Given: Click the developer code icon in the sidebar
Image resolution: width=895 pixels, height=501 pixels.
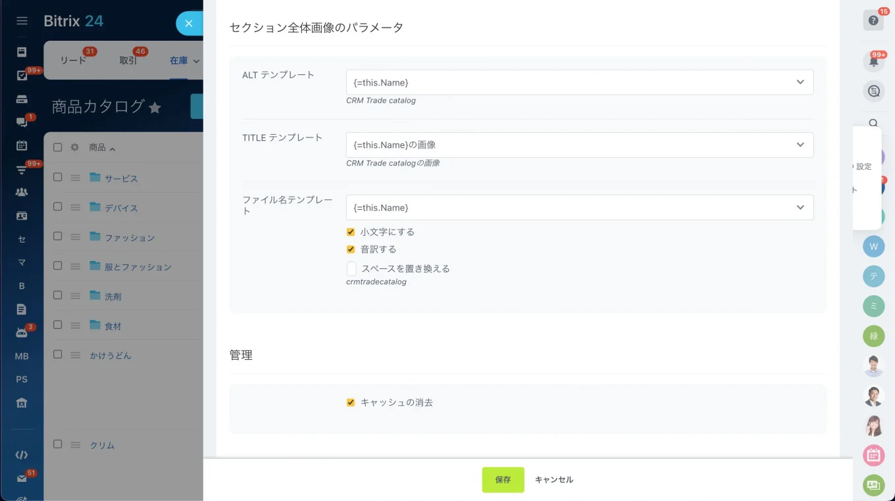Looking at the screenshot, I should coord(22,454).
